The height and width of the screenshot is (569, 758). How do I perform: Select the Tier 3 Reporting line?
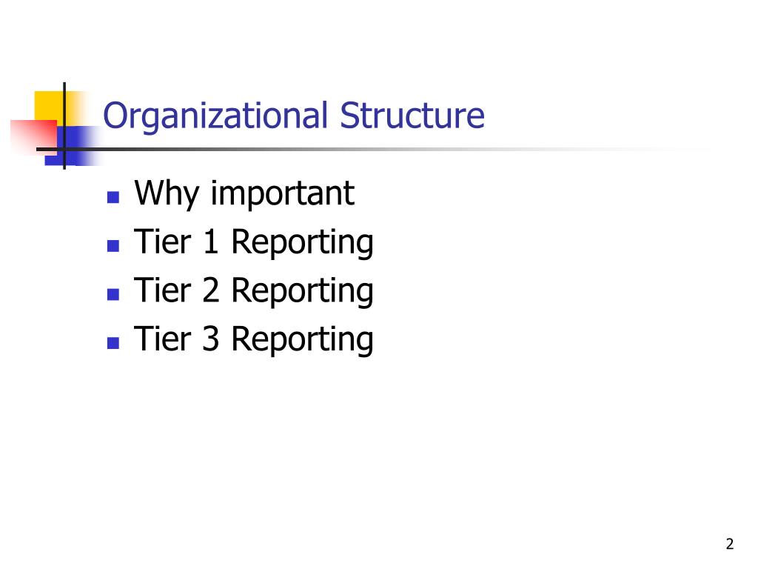point(254,339)
